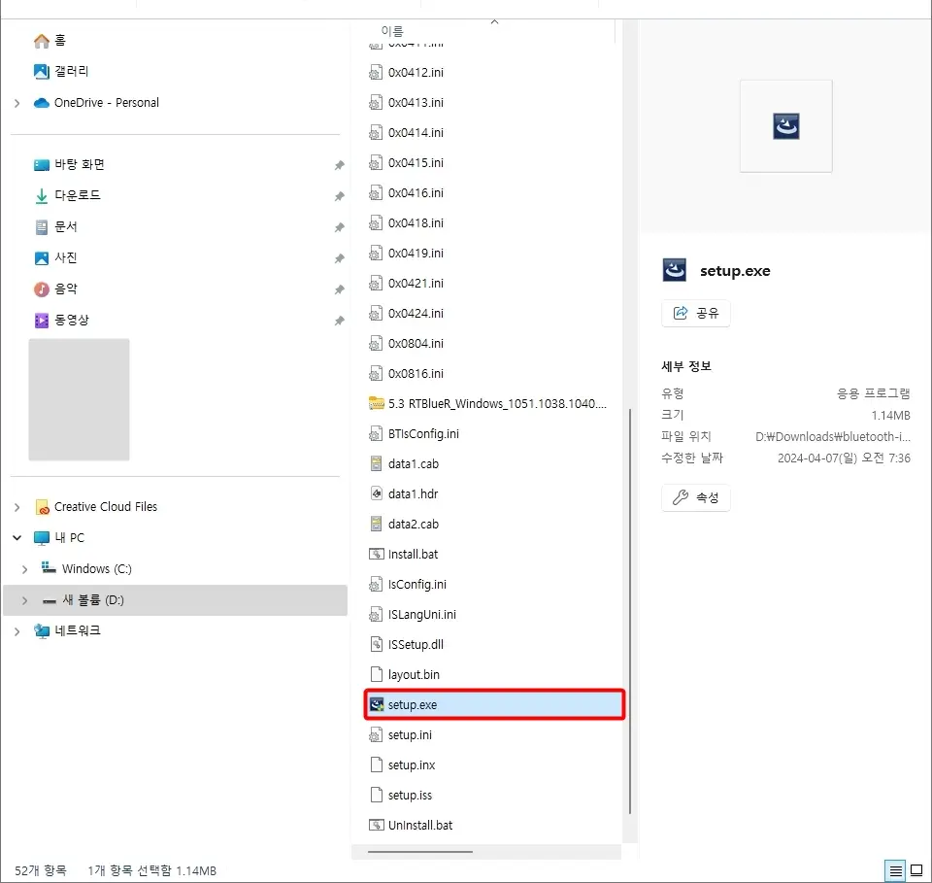The image size is (932, 883).
Task: Unpin 사진 using its pin icon
Action: click(x=340, y=257)
